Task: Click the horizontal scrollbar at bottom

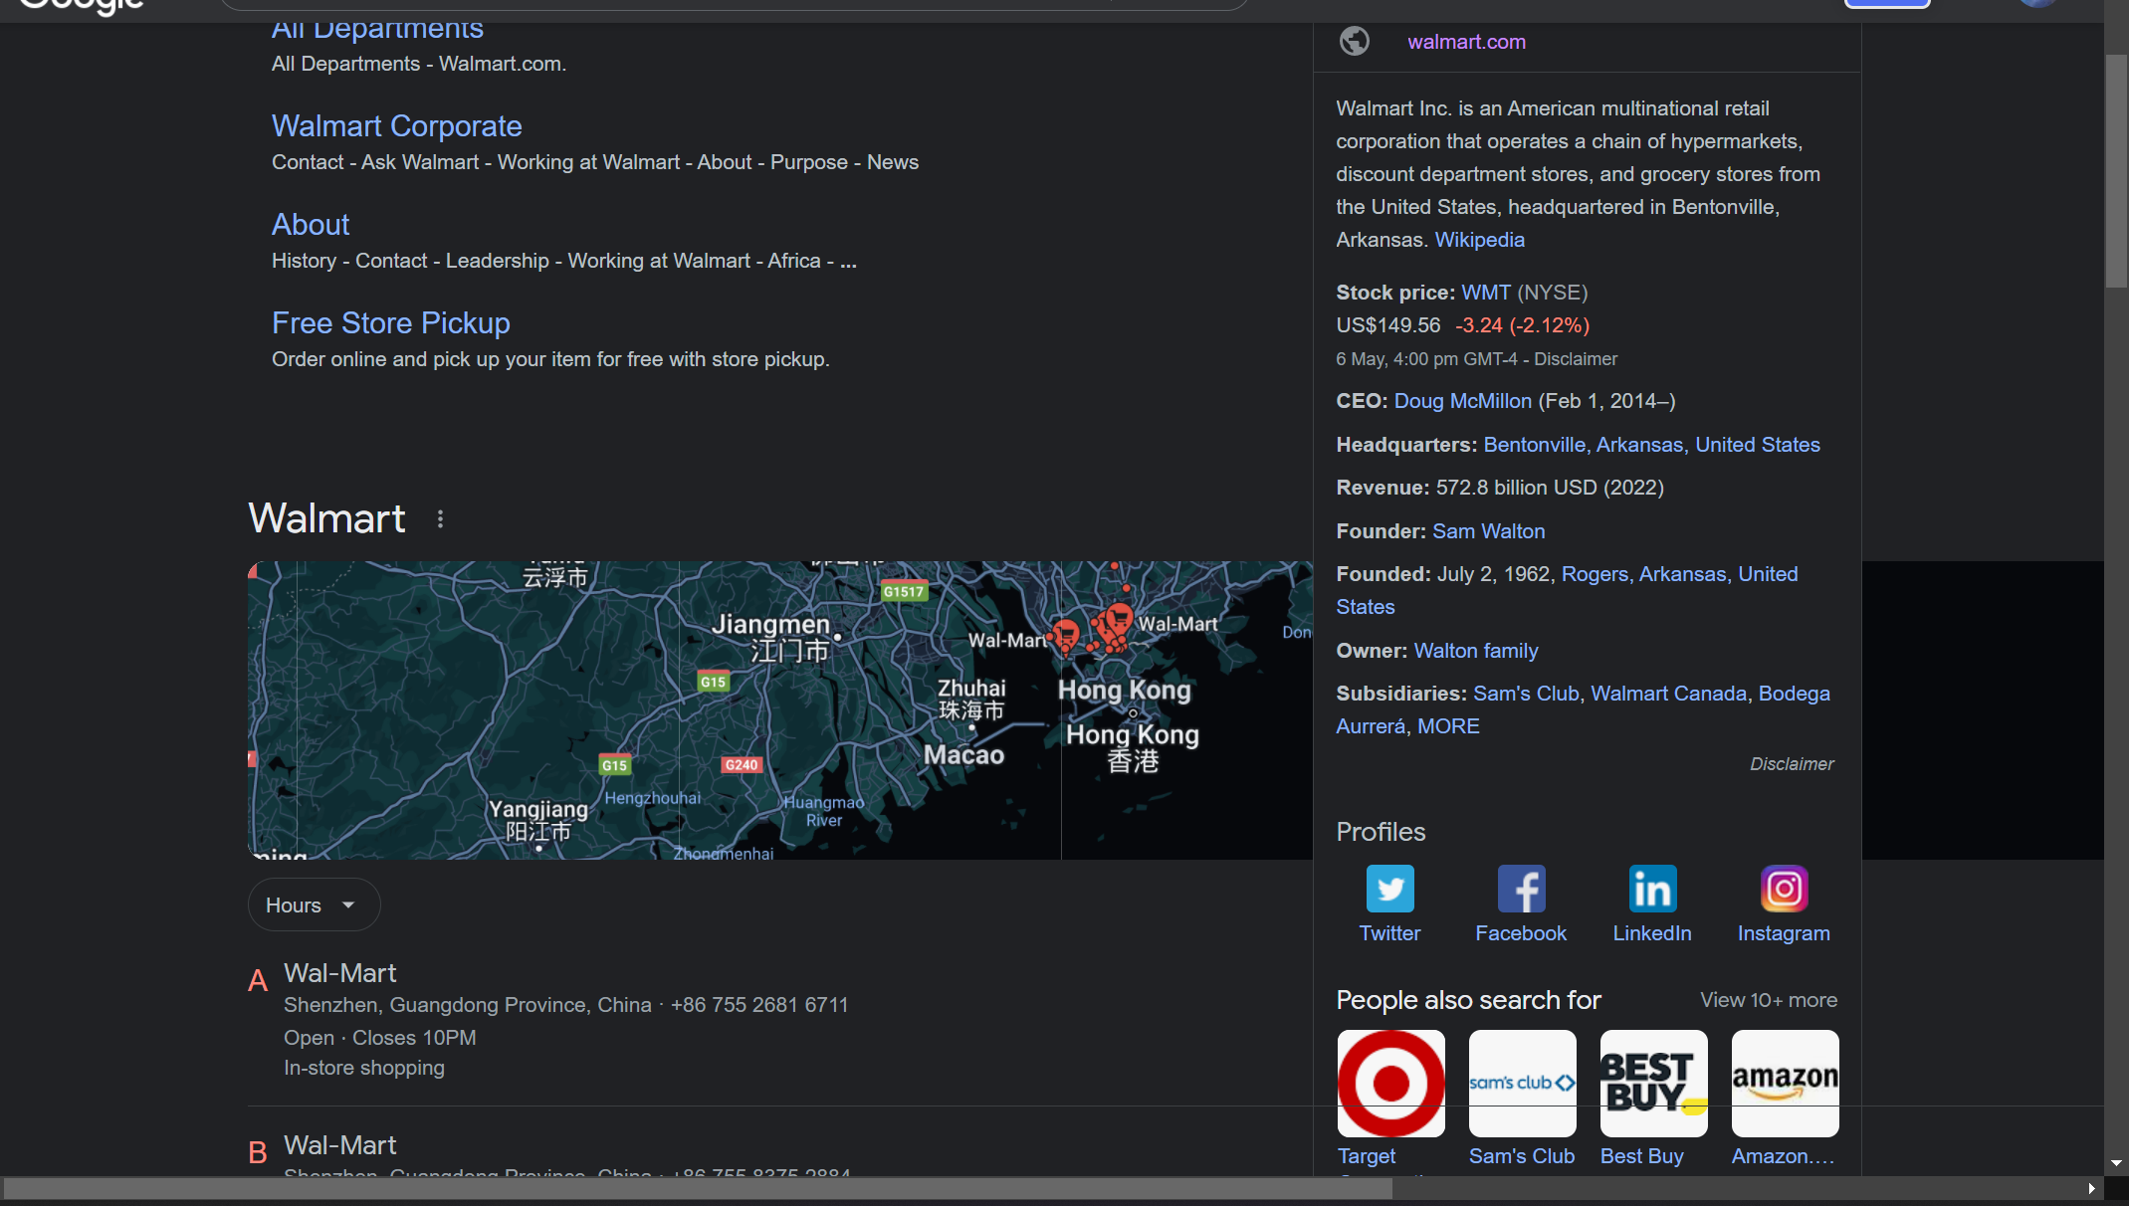Action: [697, 1188]
